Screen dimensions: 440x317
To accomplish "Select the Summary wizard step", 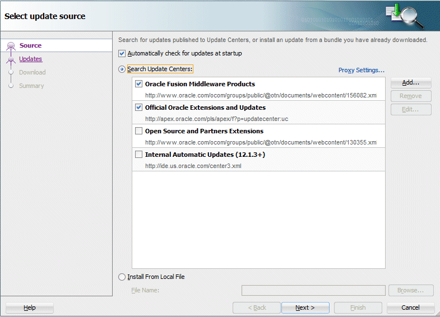I will click(x=31, y=86).
